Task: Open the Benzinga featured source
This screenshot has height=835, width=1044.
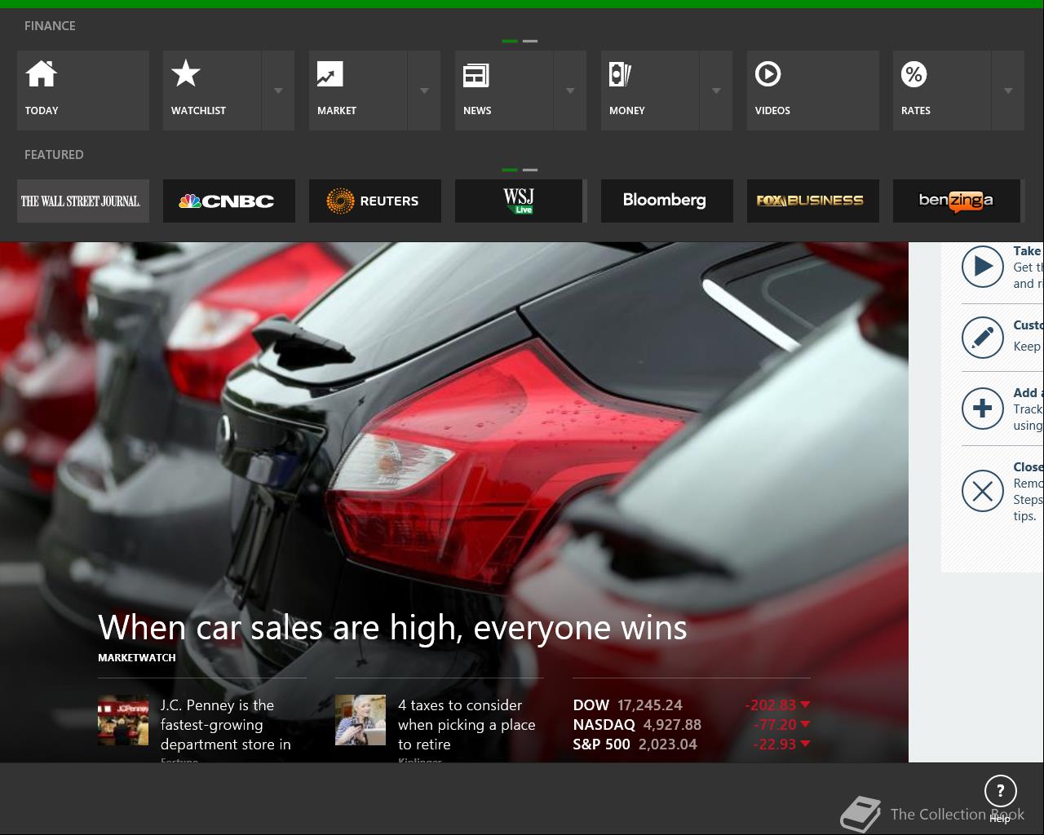Action: pyautogui.click(x=958, y=201)
